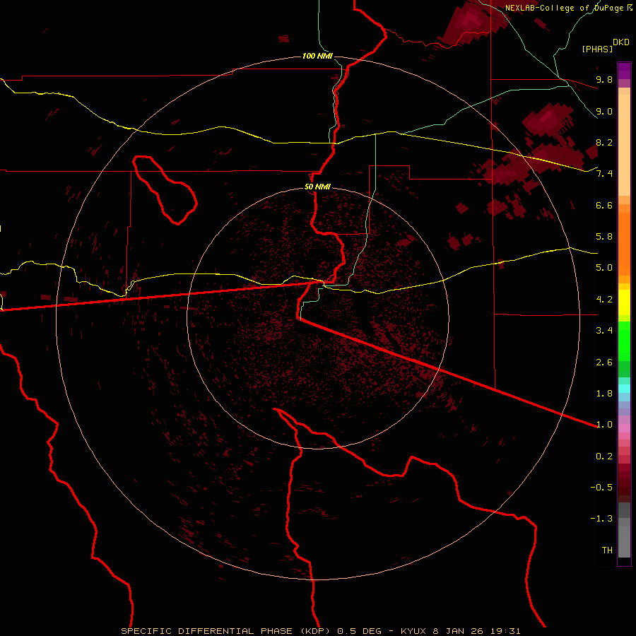Image resolution: width=636 pixels, height=636 pixels.
Task: Click the [PHAS] legend heading
Action: [x=597, y=49]
